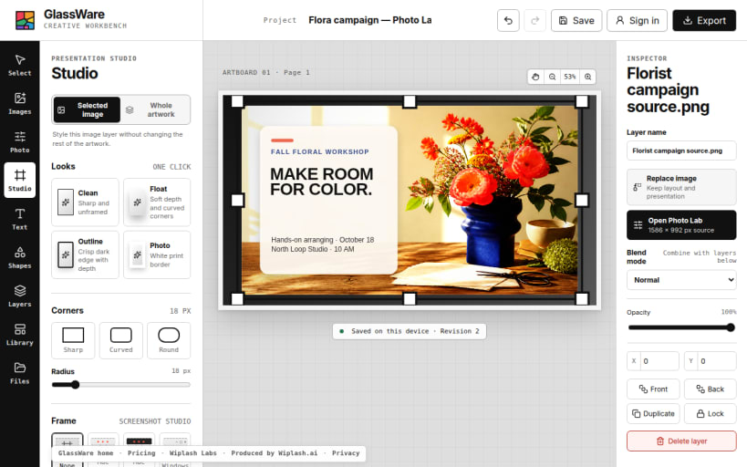The width and height of the screenshot is (747, 467).
Task: Open the Studio panel
Action: click(x=19, y=180)
